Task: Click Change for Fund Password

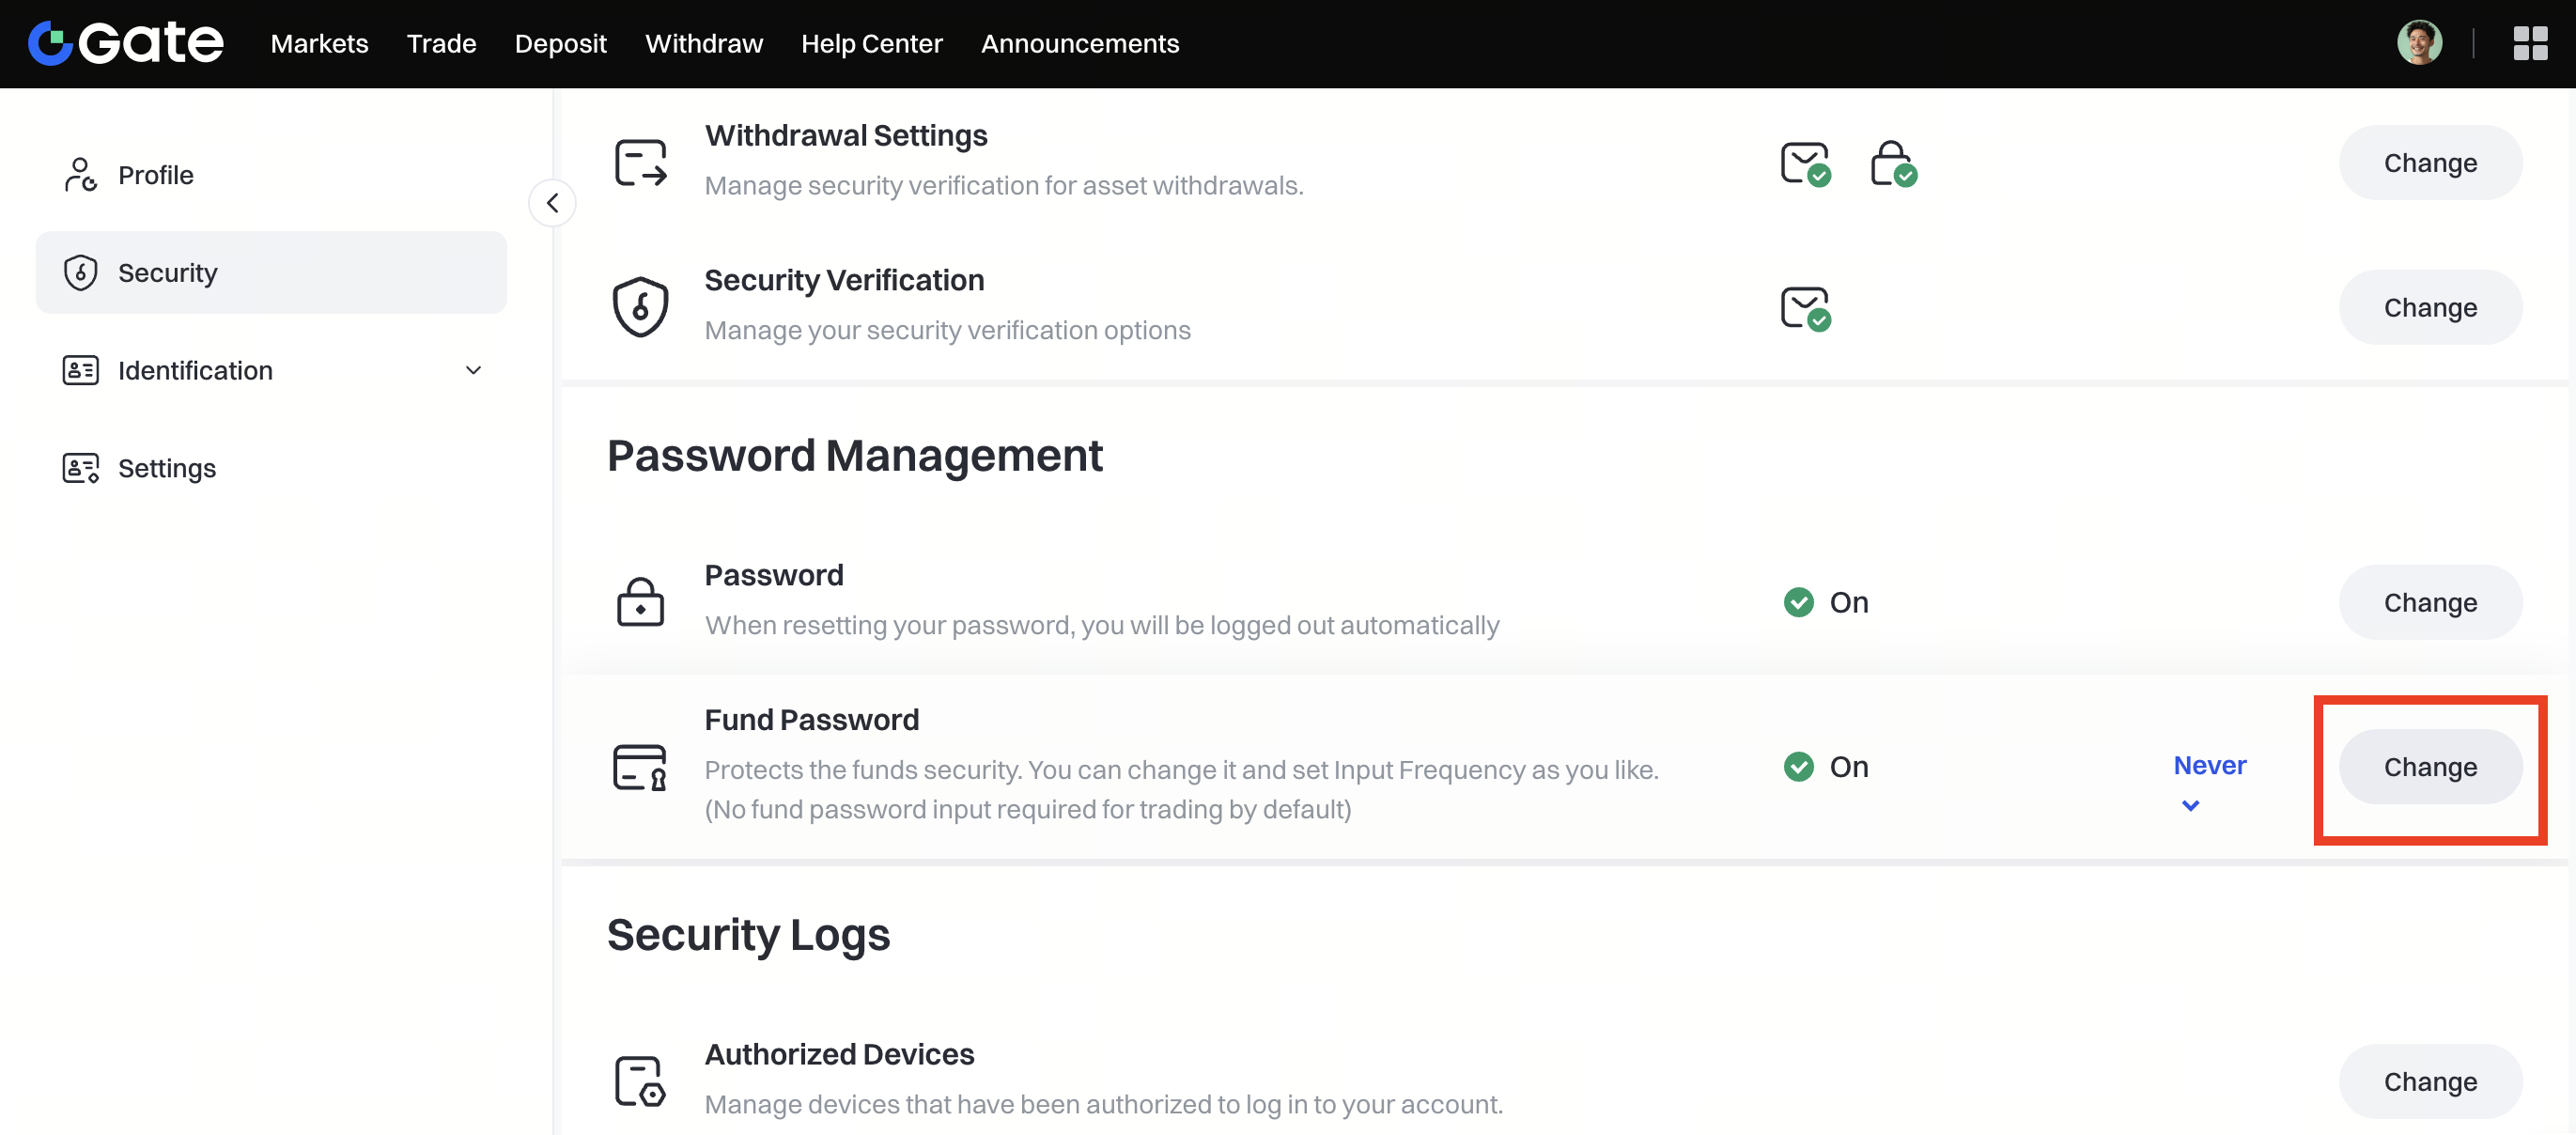Action: pos(2429,767)
